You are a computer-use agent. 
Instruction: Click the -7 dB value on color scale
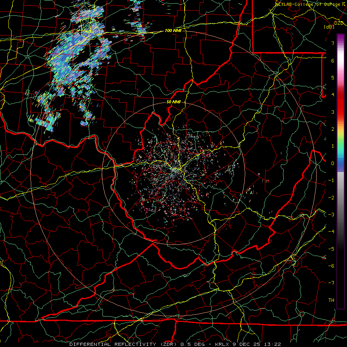(x=331, y=283)
